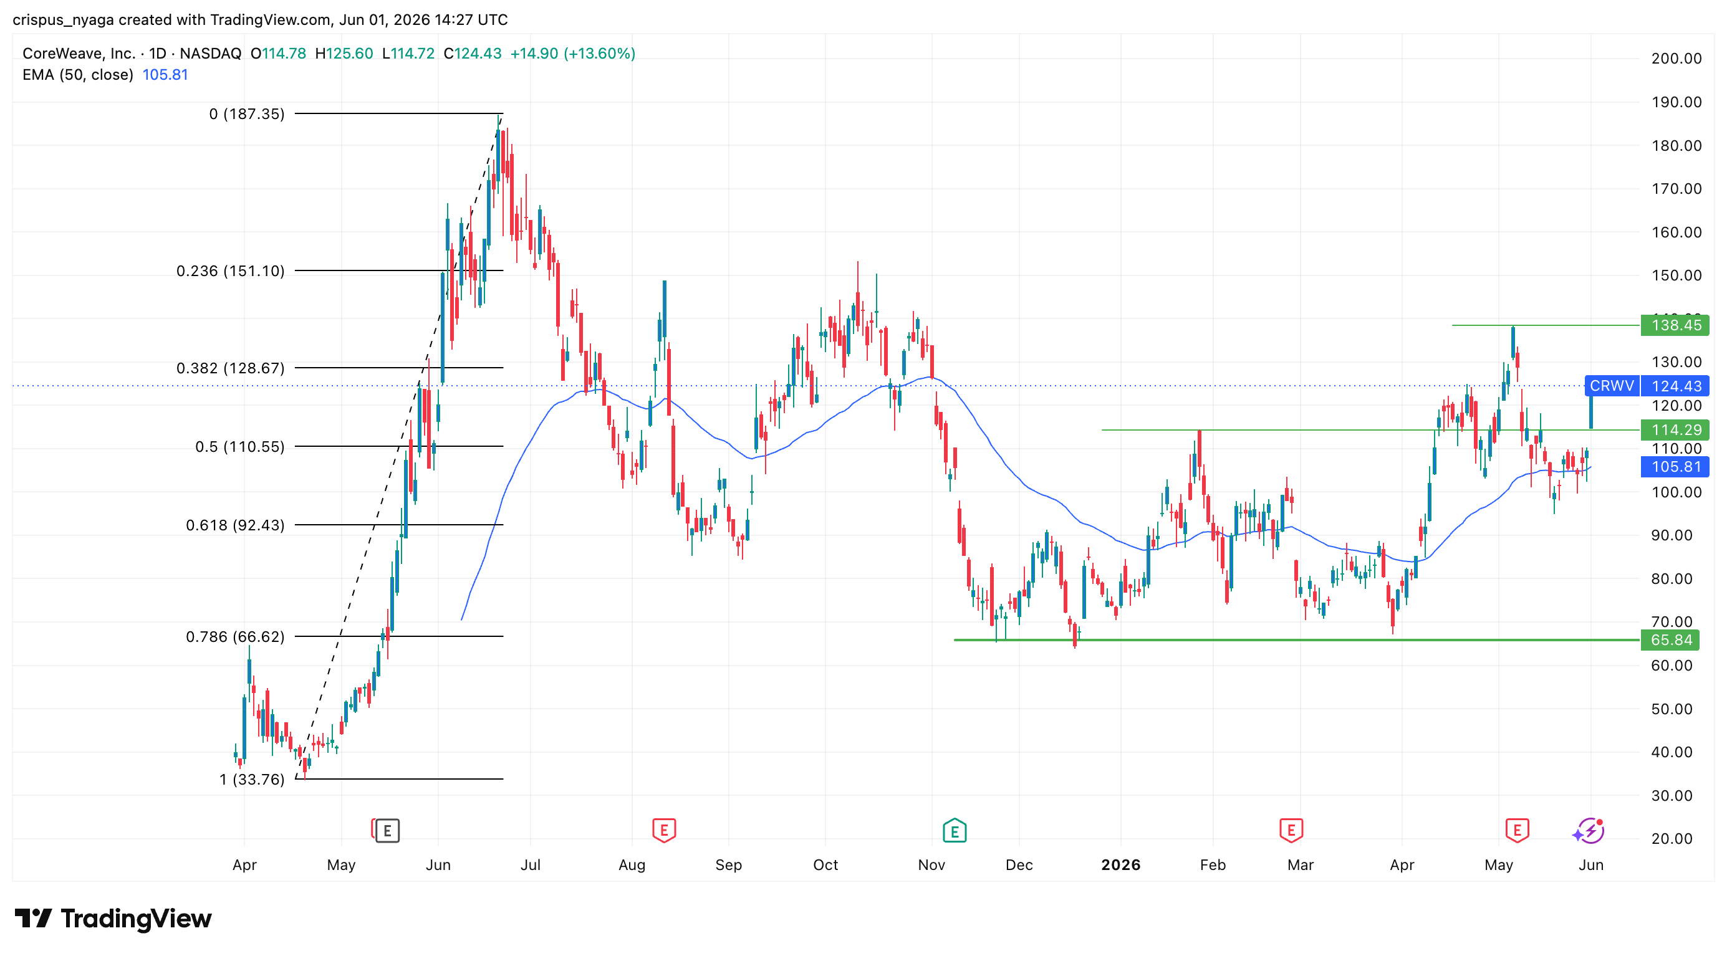This screenshot has width=1727, height=956.
Task: Click the 180.00 price axis tick
Action: pyautogui.click(x=1676, y=145)
